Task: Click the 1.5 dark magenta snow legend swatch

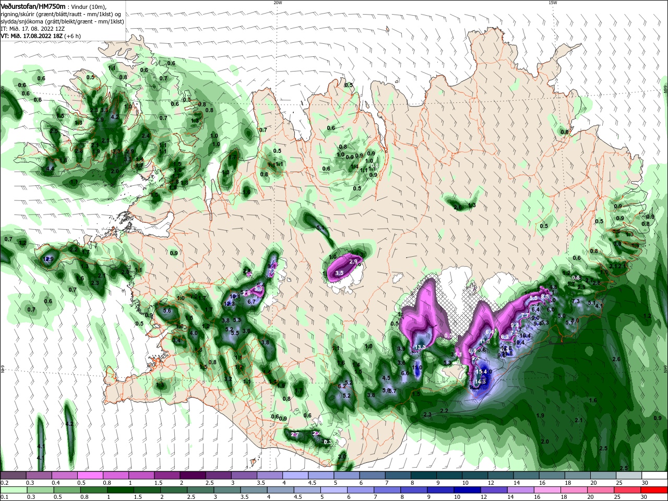Action: (166, 475)
